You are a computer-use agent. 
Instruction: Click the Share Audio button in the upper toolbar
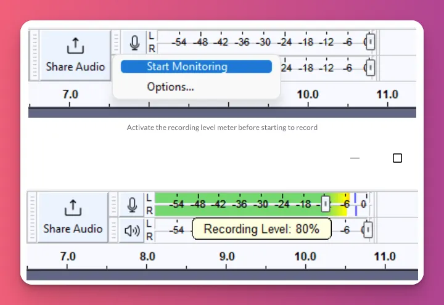75,54
